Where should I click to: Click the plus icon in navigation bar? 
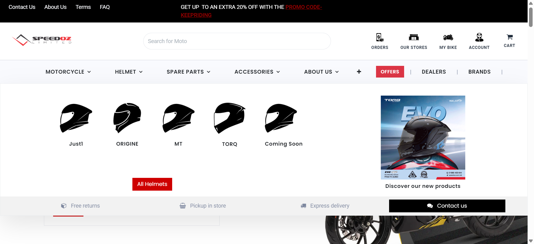click(x=359, y=72)
